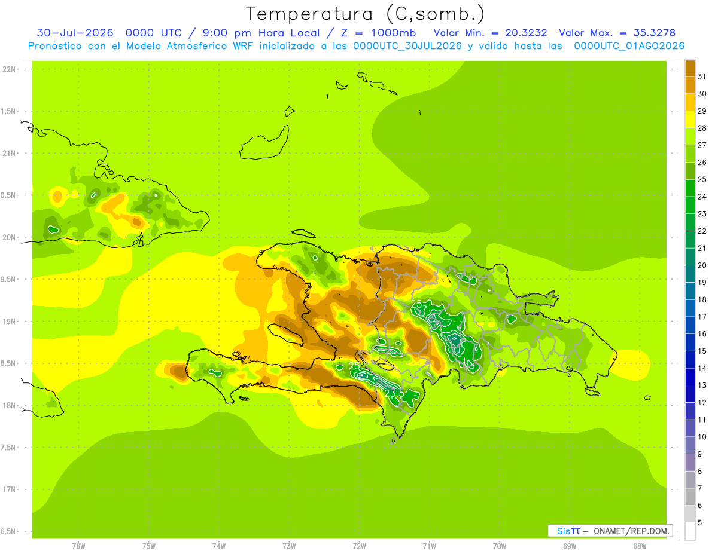Click the "23.5" contour label on the map
Screen dimensions: 718x554
tap(395, 393)
